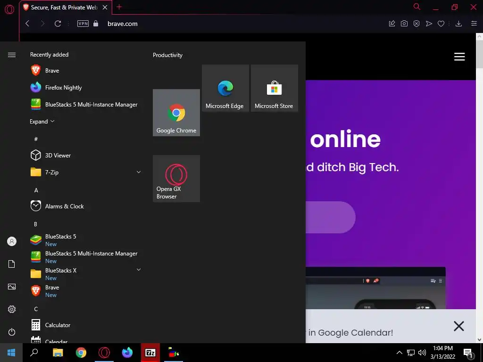Open taskbar search magnifier
The width and height of the screenshot is (483, 362).
pyautogui.click(x=34, y=353)
